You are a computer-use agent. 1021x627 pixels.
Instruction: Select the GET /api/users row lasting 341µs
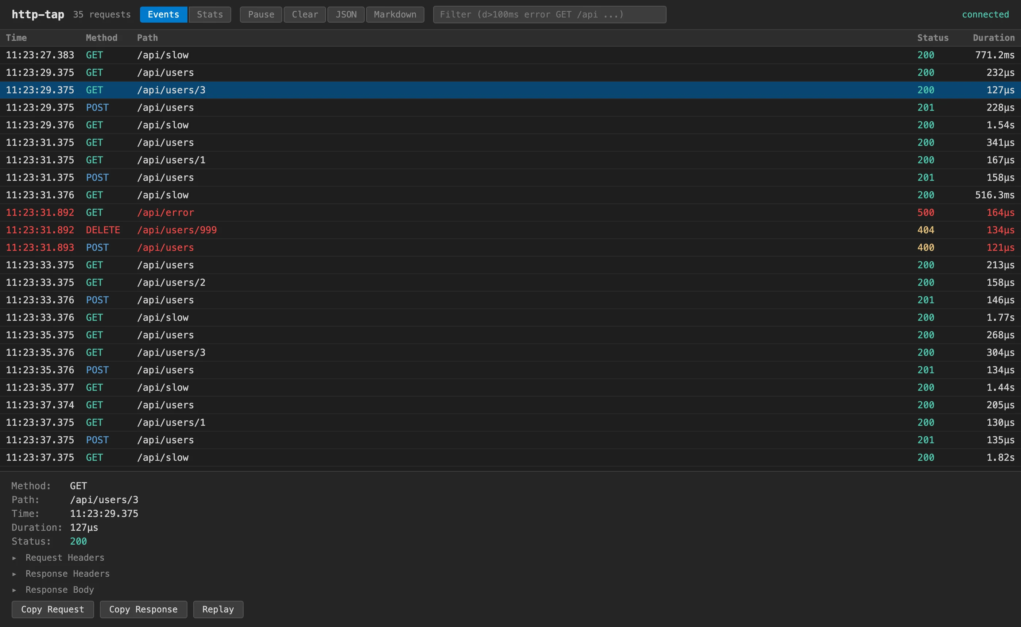point(510,143)
